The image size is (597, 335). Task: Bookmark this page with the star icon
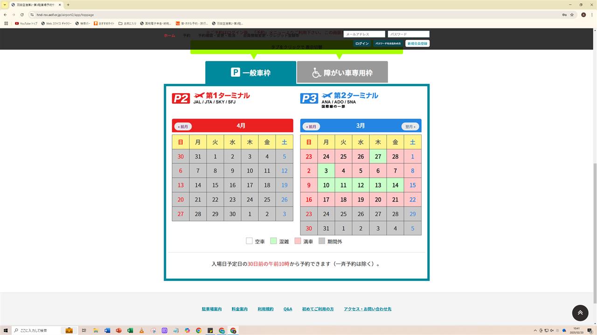(x=572, y=14)
